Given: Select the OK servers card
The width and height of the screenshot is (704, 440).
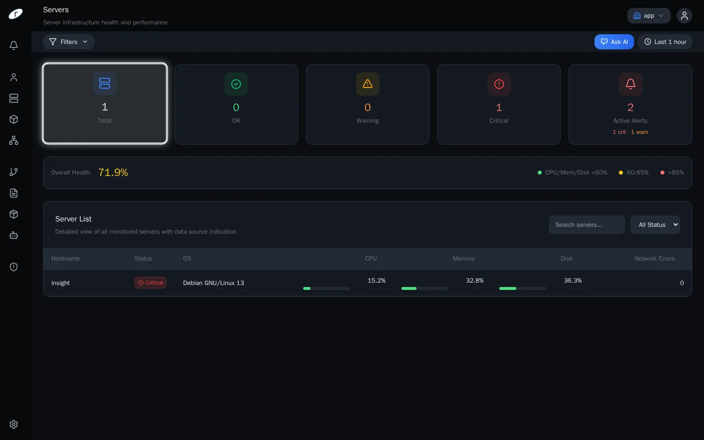Looking at the screenshot, I should pos(236,104).
